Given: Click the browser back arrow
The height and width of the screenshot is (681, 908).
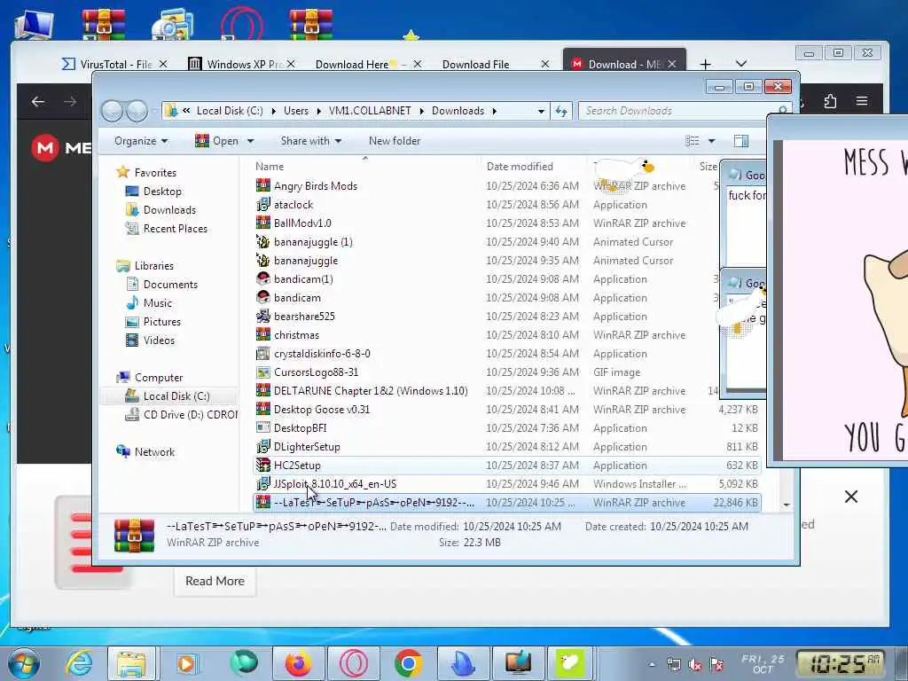Looking at the screenshot, I should [x=38, y=102].
